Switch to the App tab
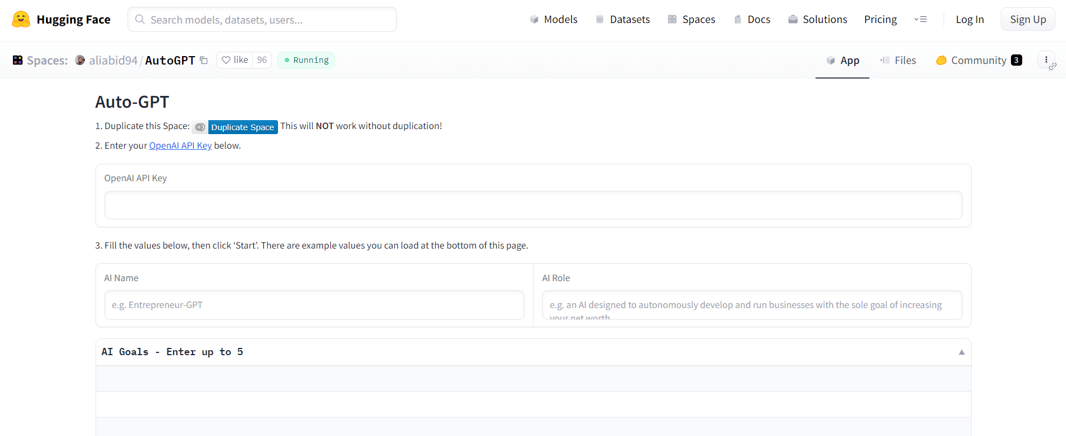This screenshot has height=436, width=1066. pos(842,60)
